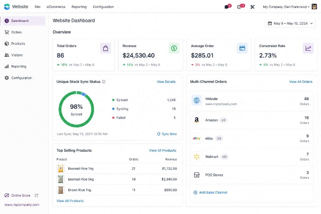Click the Average Order card icon
The width and height of the screenshot is (321, 214).
[242, 48]
